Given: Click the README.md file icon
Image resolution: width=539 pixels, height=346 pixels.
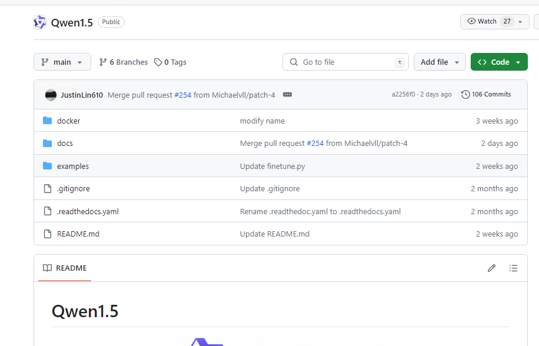Looking at the screenshot, I should pos(48,234).
